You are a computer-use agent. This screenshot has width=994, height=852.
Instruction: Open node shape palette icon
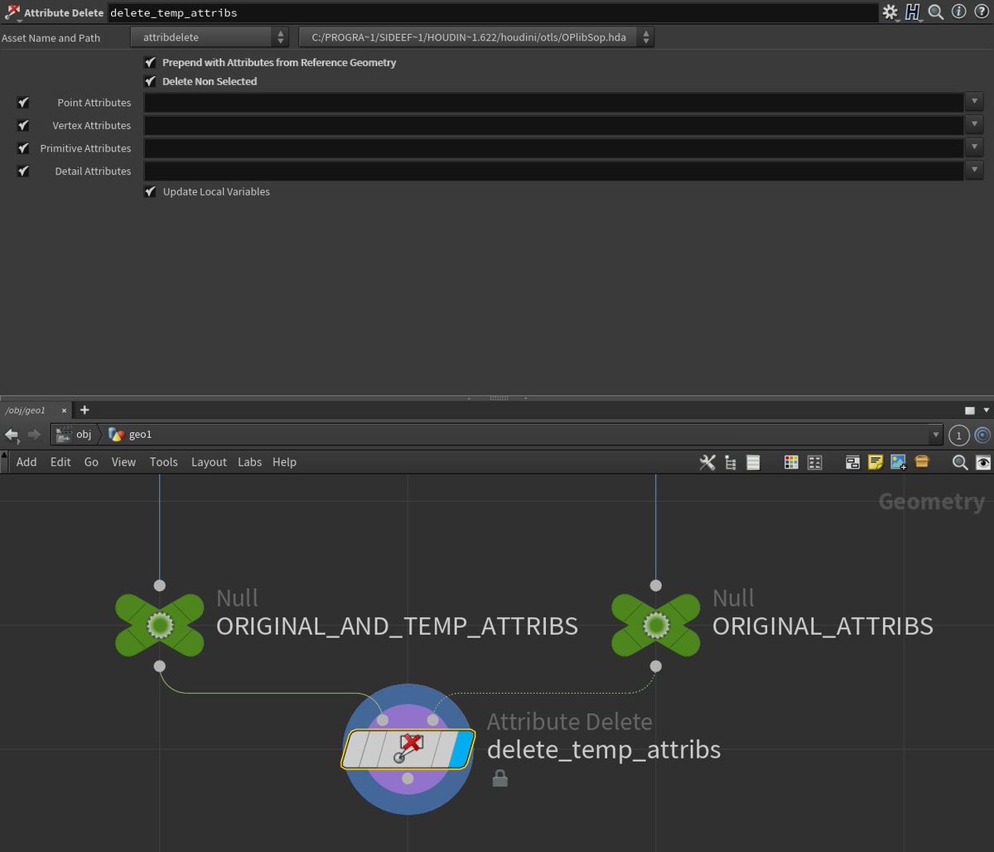click(814, 462)
